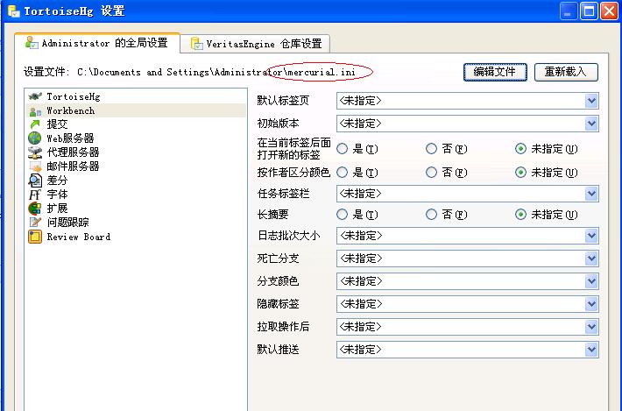The image size is (622, 411).
Task: Click the globe icon beside Web服务器
Action: coord(35,138)
